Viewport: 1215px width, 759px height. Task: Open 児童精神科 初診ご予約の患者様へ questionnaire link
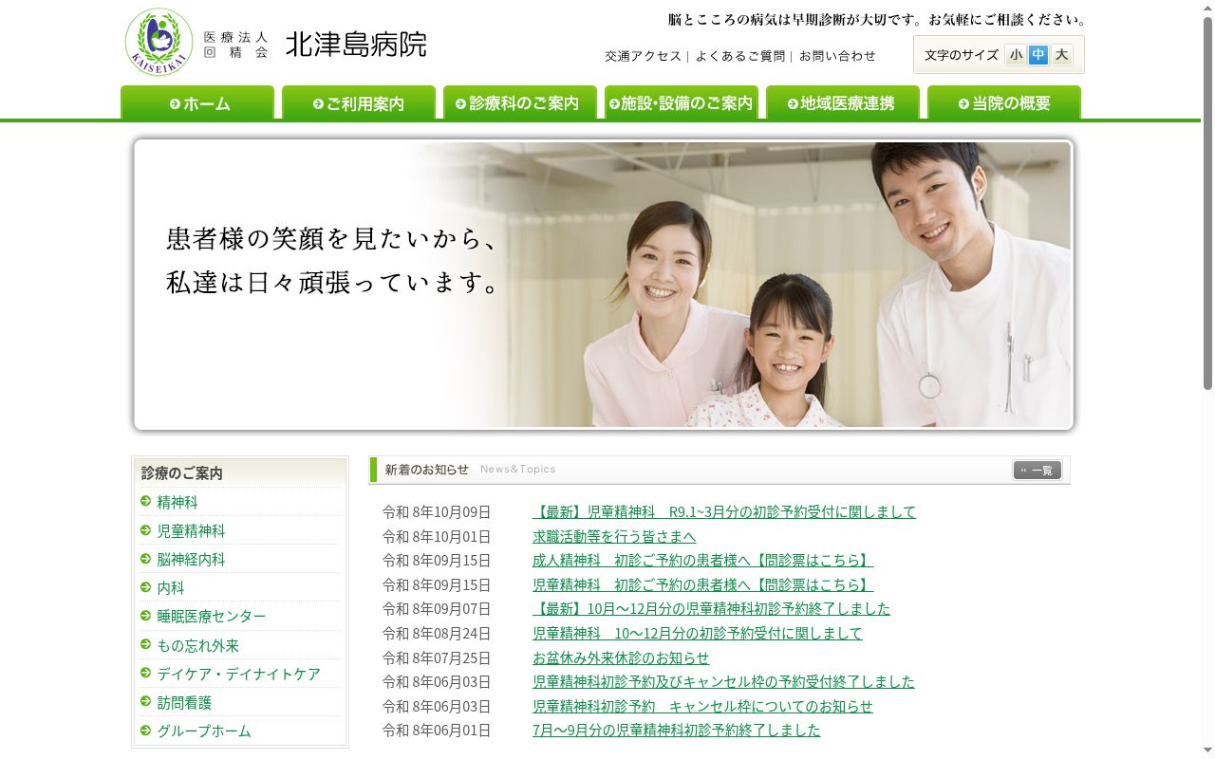coord(702,584)
